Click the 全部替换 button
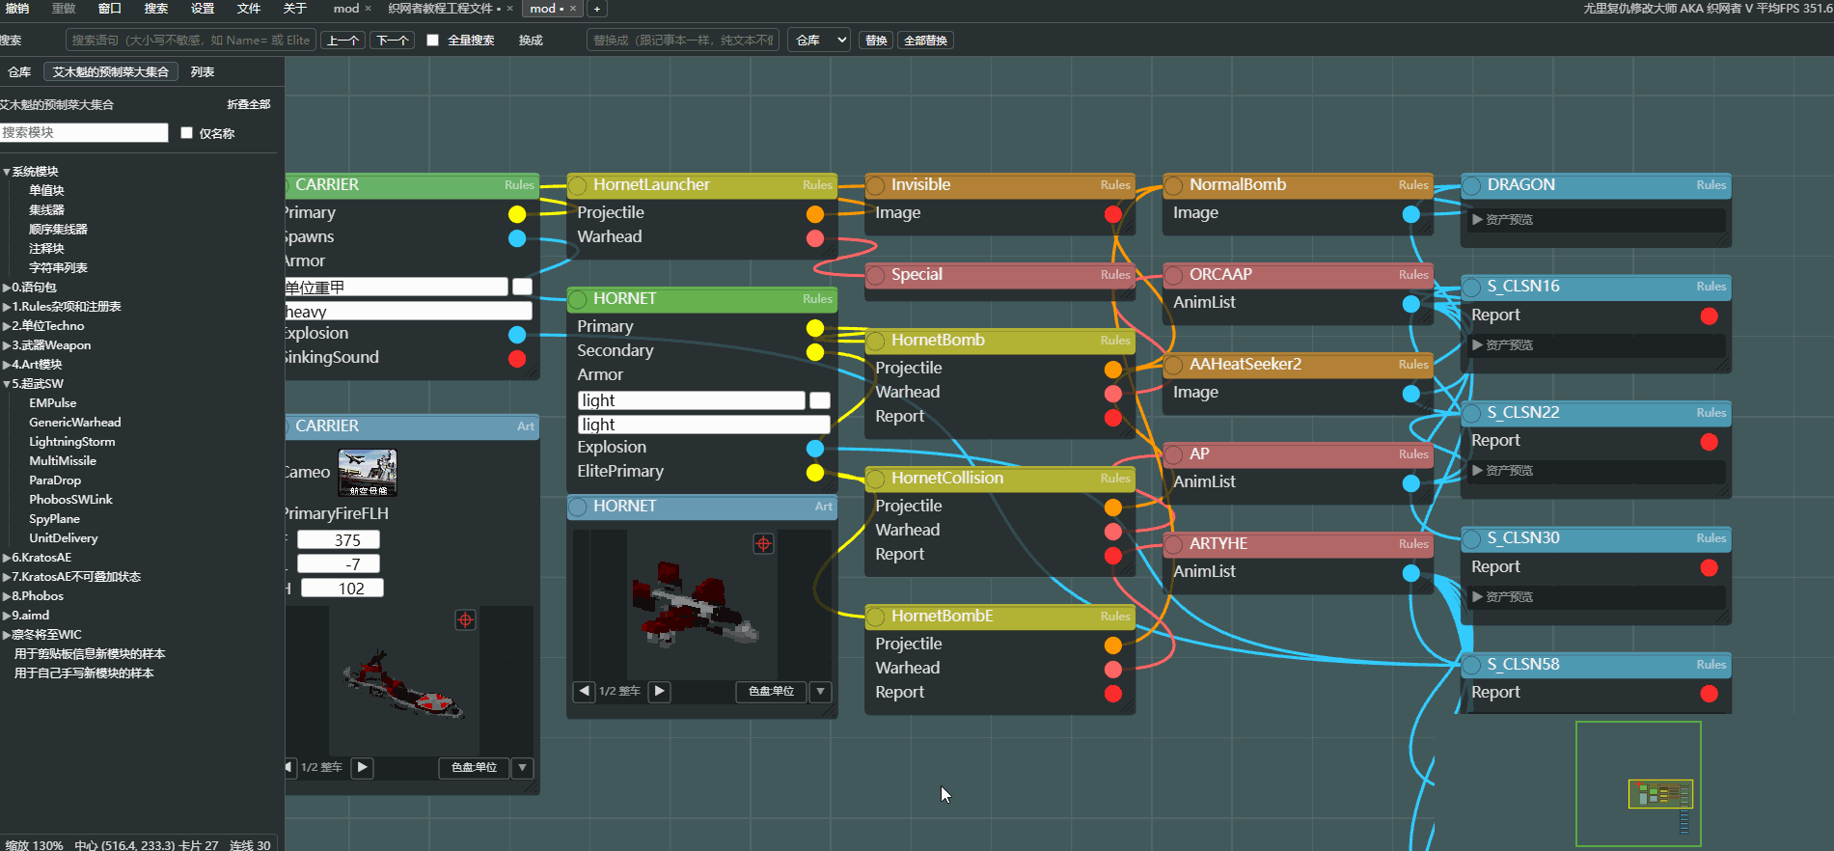1834x851 pixels. click(925, 40)
